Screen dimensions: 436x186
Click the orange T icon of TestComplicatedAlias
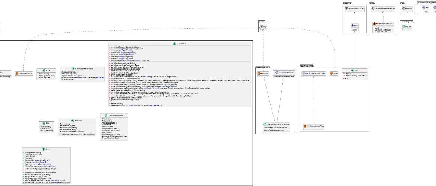click(305, 126)
